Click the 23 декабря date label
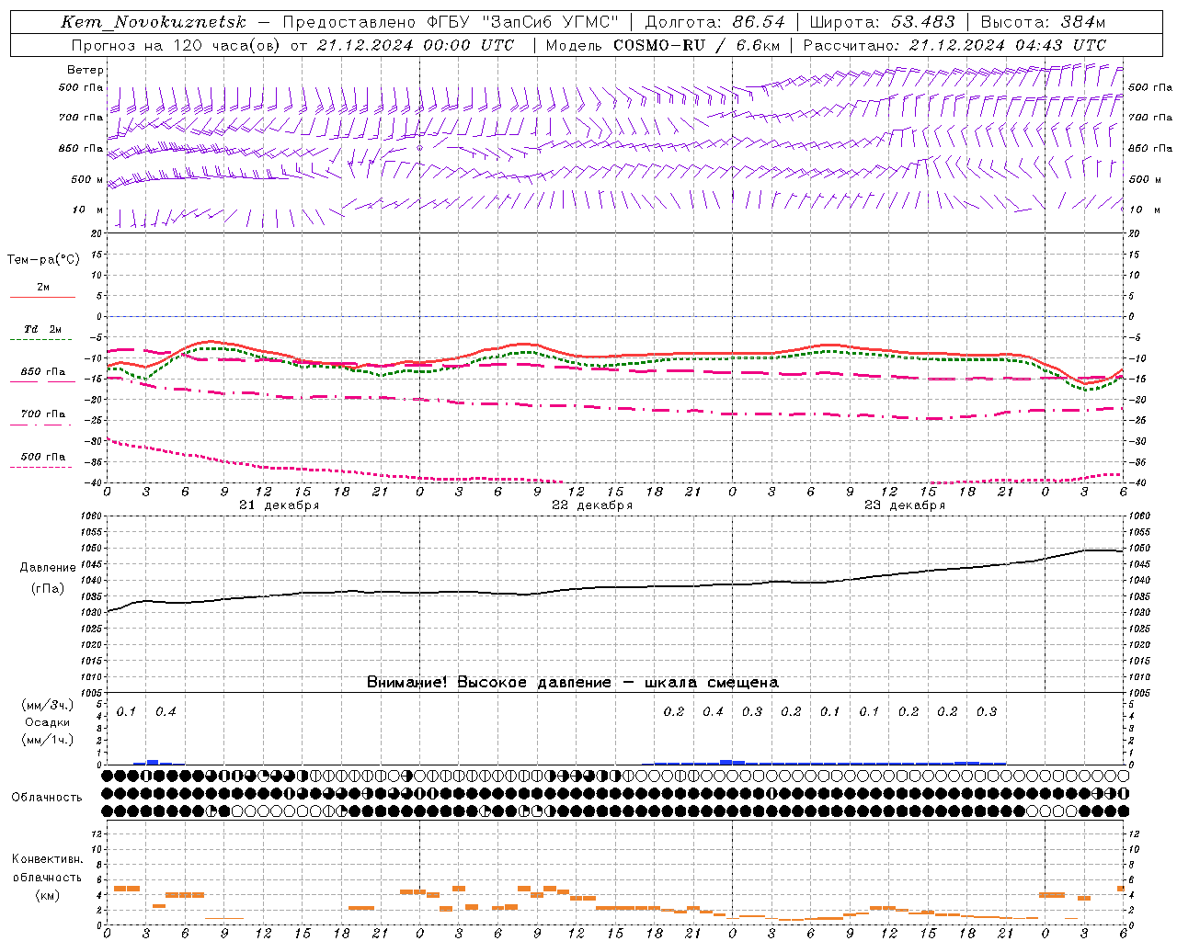Viewport: 1177px width, 941px height. [905, 505]
